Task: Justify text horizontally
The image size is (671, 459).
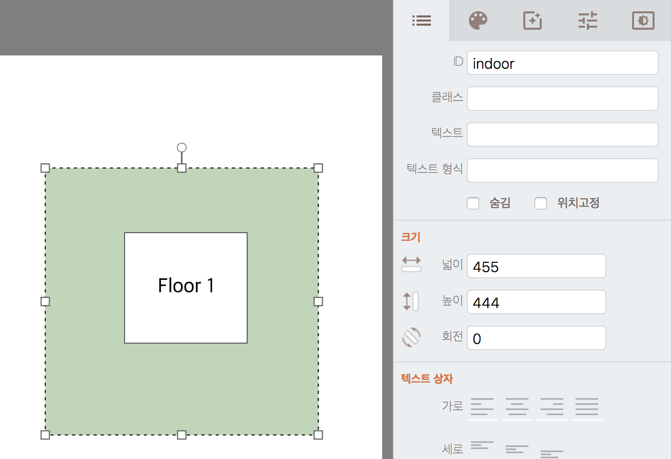Action: point(587,408)
